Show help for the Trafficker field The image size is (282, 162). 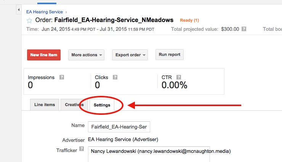(x=81, y=149)
